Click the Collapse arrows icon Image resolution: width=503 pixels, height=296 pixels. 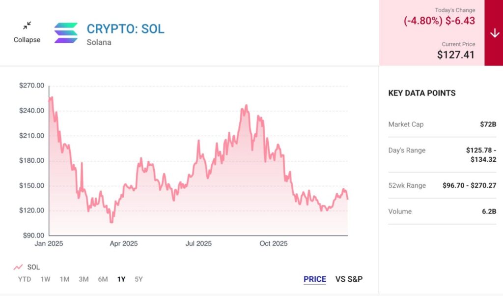27,26
